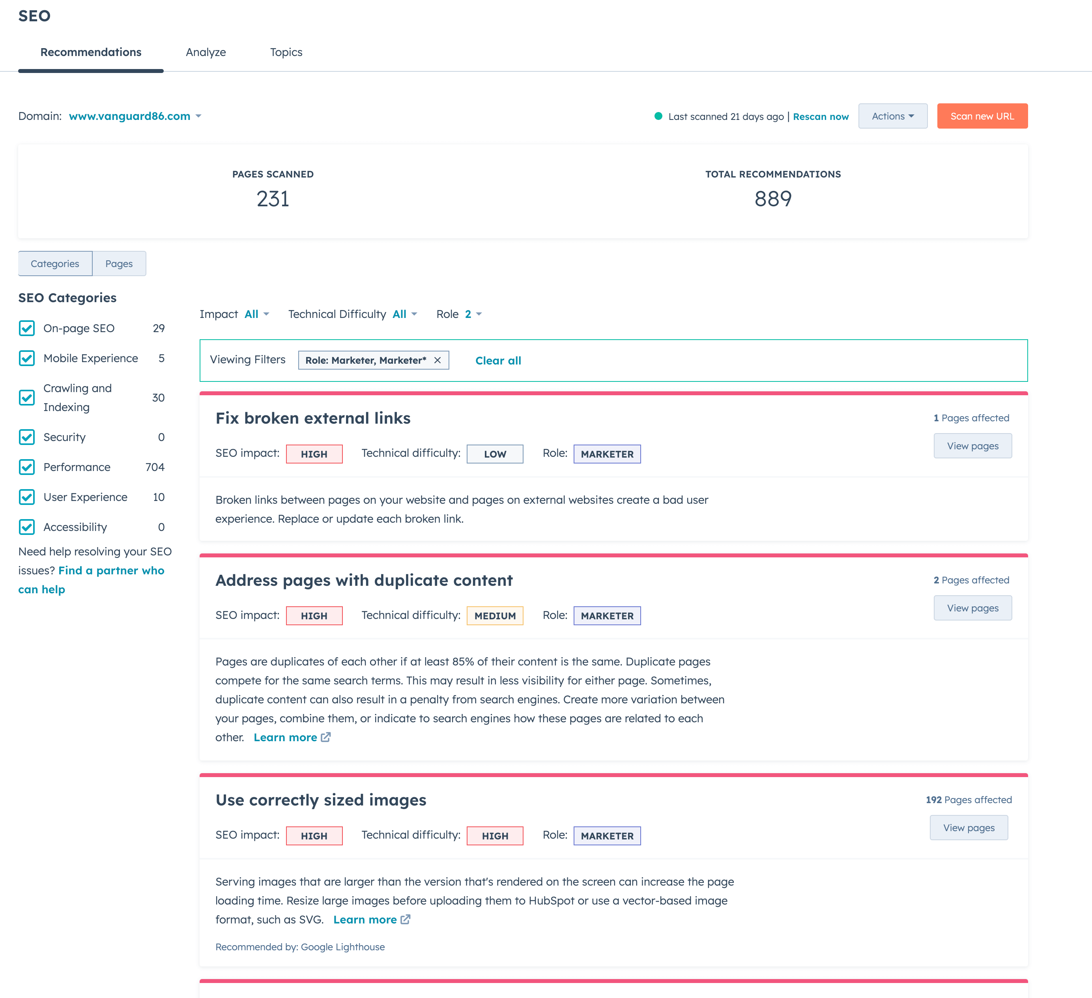This screenshot has width=1092, height=998.
Task: Deselect the Performance category checkbox
Action: coord(26,467)
